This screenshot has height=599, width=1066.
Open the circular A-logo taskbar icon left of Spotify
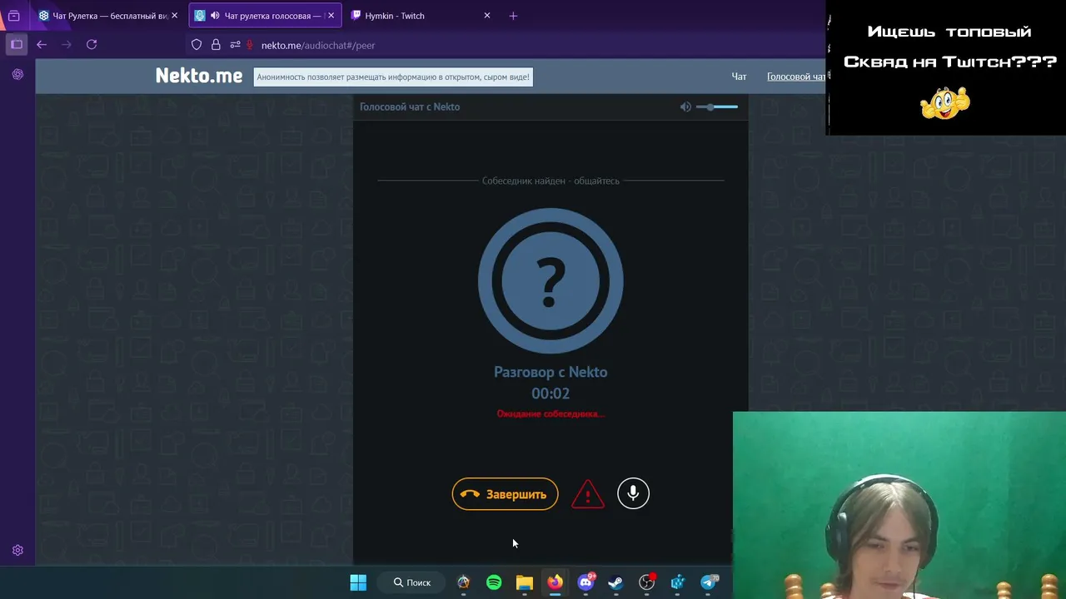(463, 582)
